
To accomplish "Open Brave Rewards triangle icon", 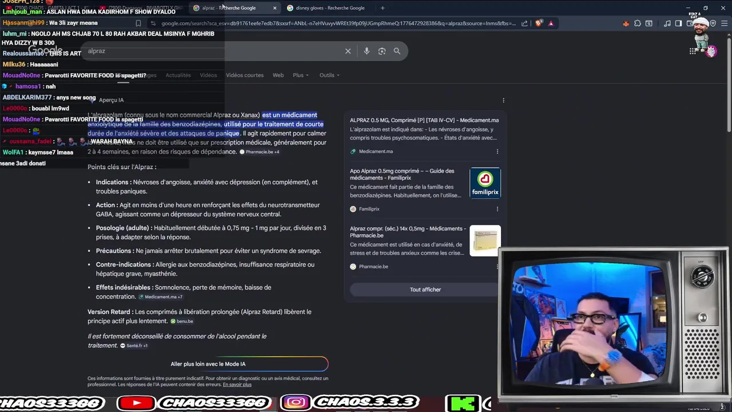I will [x=551, y=23].
